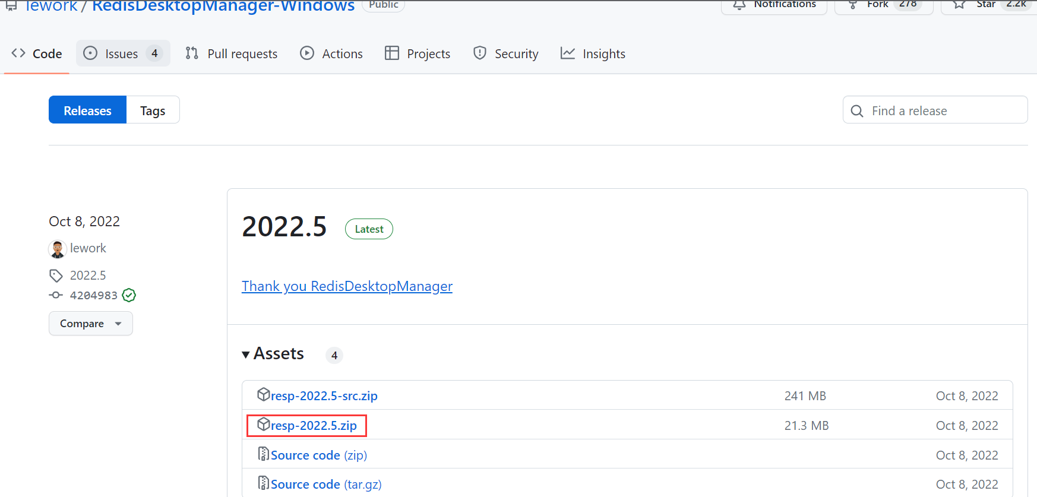Click the tag icon beside 2022.5
The width and height of the screenshot is (1037, 497).
tap(56, 276)
